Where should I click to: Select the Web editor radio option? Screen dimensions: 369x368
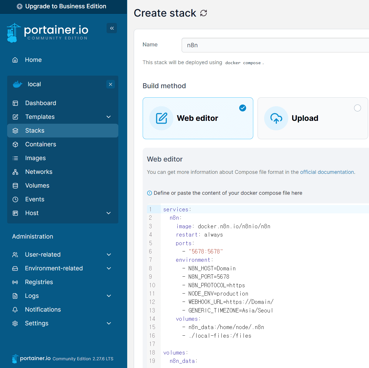pos(243,108)
